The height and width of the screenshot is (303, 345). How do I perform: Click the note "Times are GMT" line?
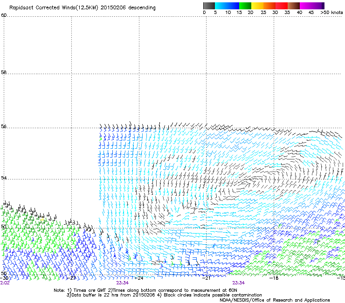(145, 290)
